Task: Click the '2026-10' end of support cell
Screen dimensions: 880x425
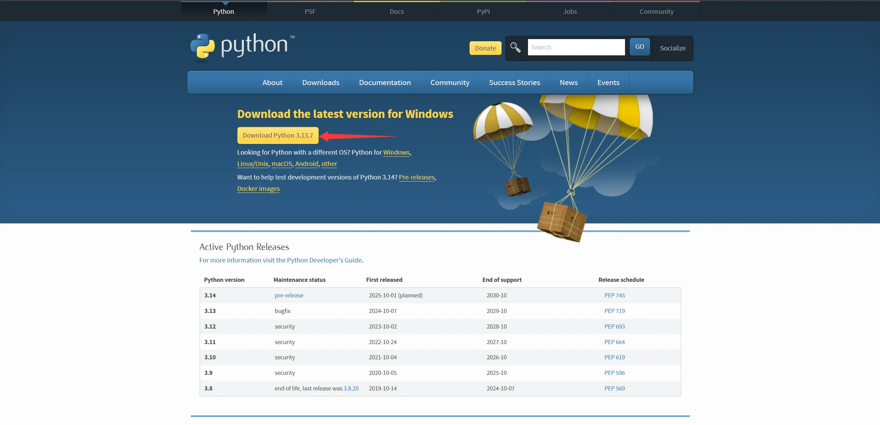Action: click(496, 357)
